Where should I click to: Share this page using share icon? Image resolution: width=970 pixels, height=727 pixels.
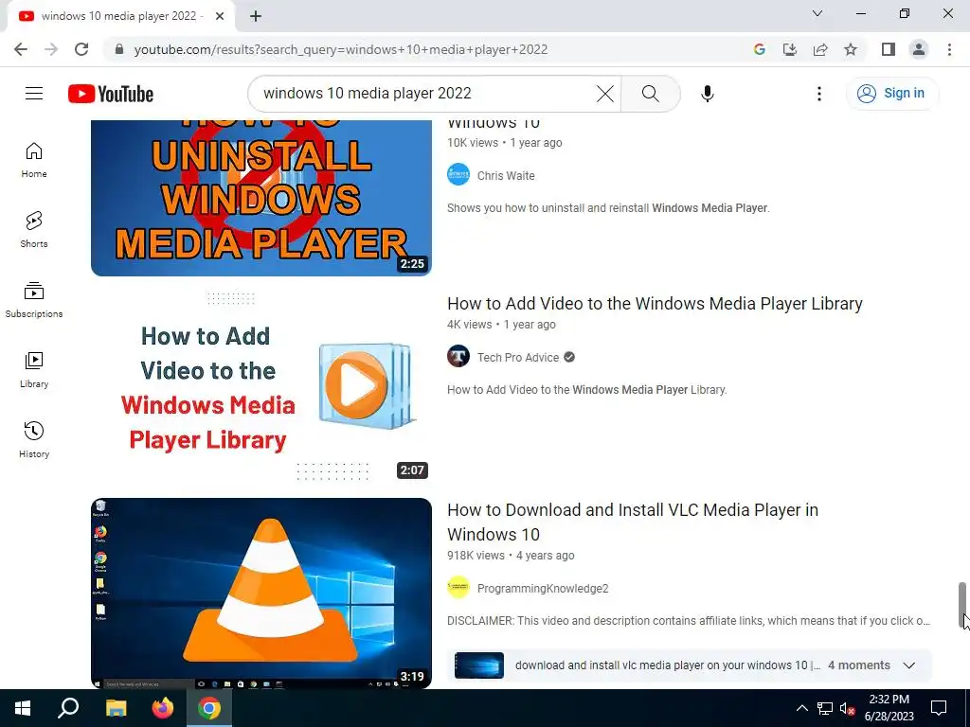820,49
